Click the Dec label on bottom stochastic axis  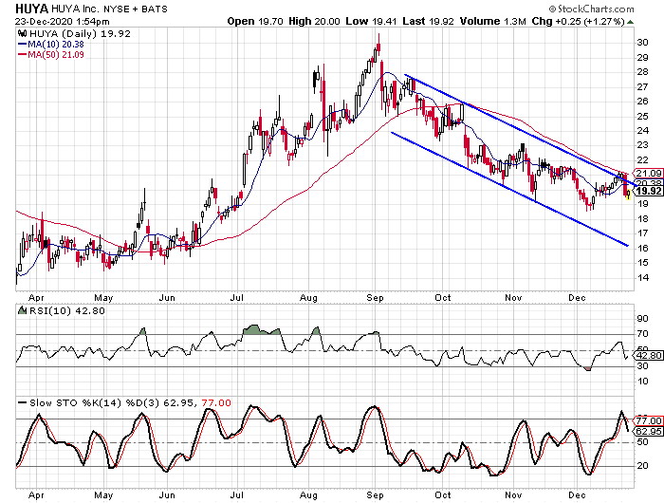[577, 495]
